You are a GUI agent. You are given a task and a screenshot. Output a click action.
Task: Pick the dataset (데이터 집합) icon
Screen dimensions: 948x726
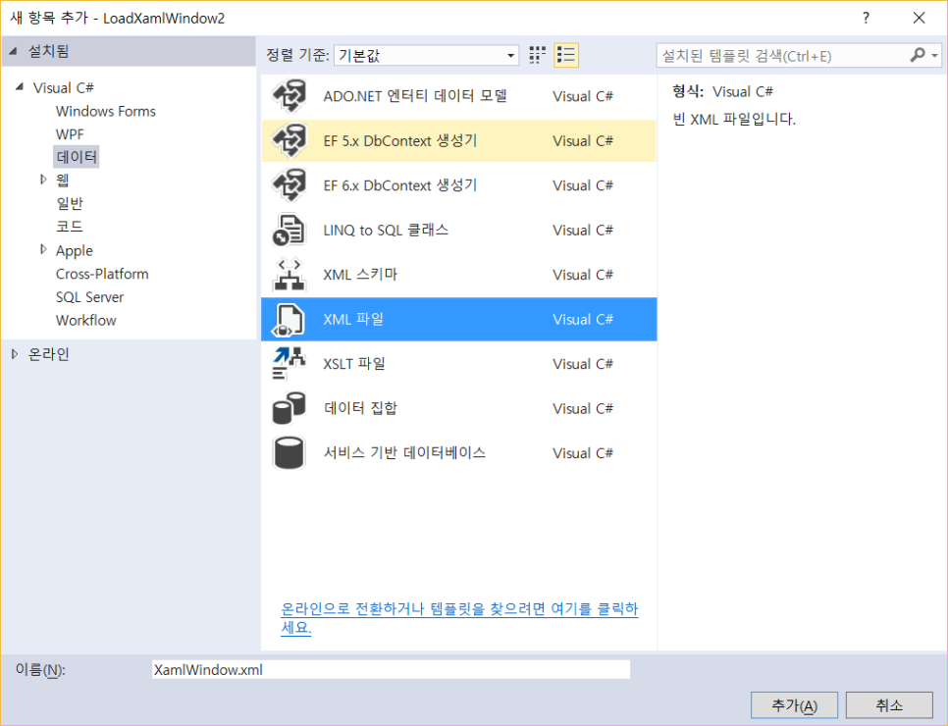point(289,408)
